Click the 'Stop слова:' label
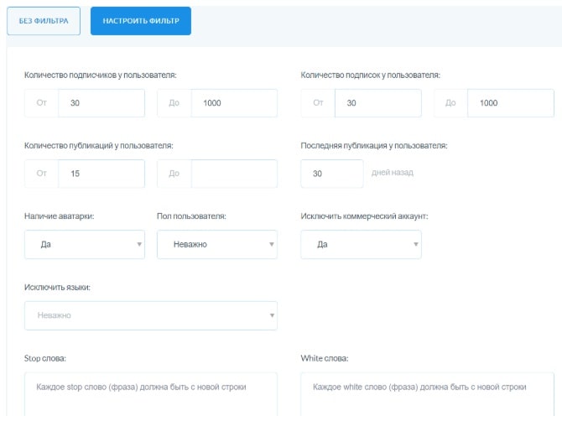The image size is (562, 421). pos(45,359)
